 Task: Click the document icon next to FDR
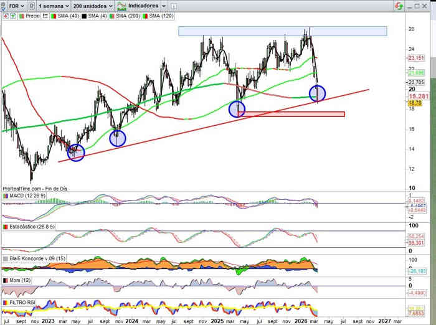pyautogui.click(x=32, y=5)
